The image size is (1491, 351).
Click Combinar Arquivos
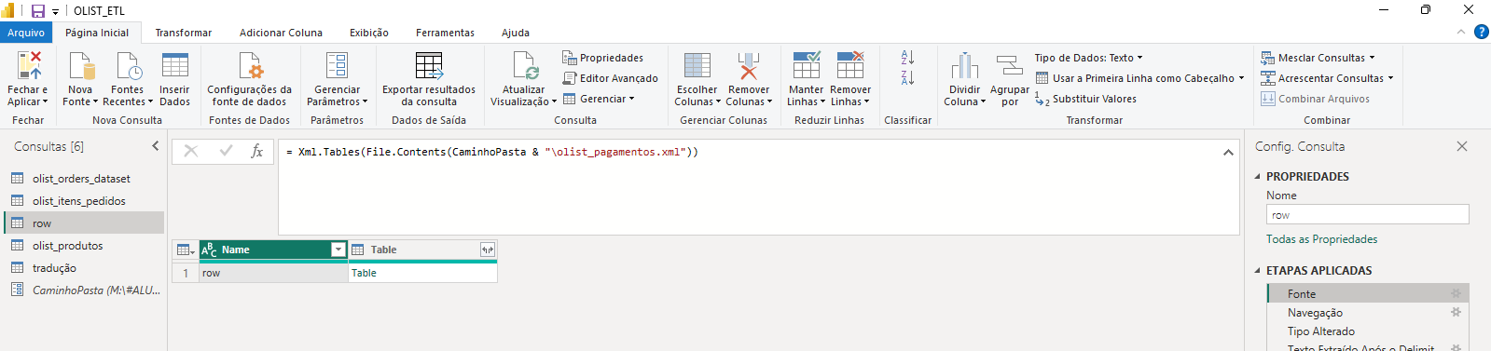pos(1316,99)
